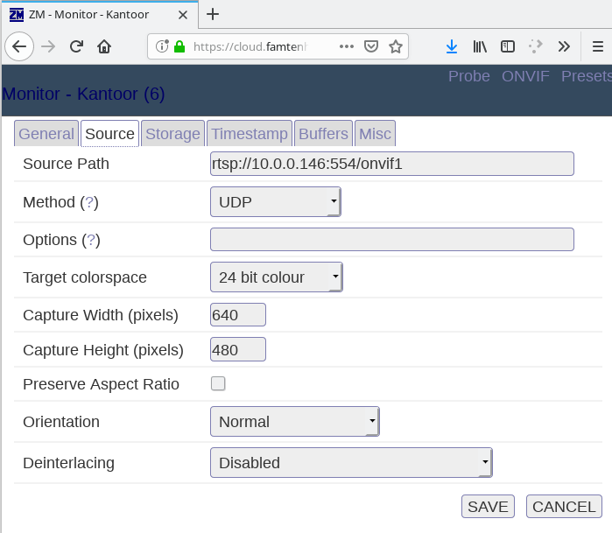
Task: Open the Firefox library icon
Action: pos(480,46)
